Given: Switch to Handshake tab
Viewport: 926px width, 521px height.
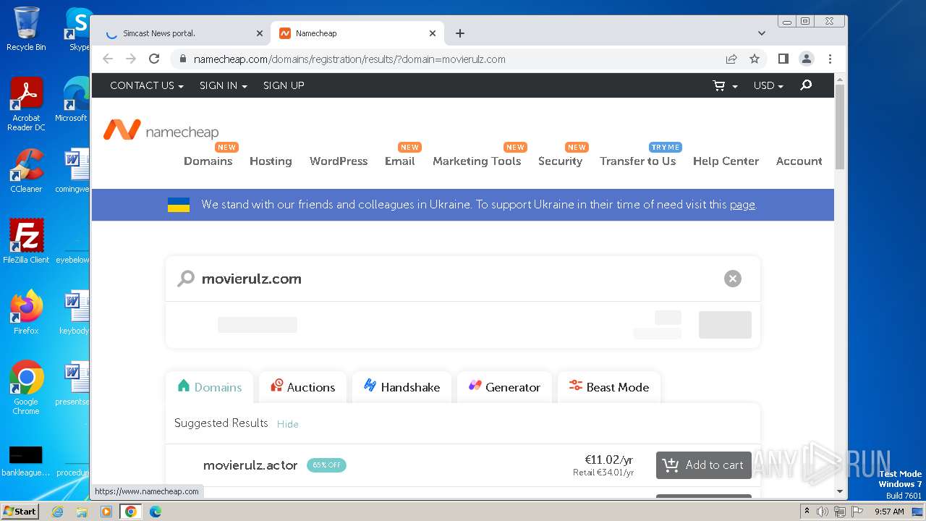Looking at the screenshot, I should [402, 387].
